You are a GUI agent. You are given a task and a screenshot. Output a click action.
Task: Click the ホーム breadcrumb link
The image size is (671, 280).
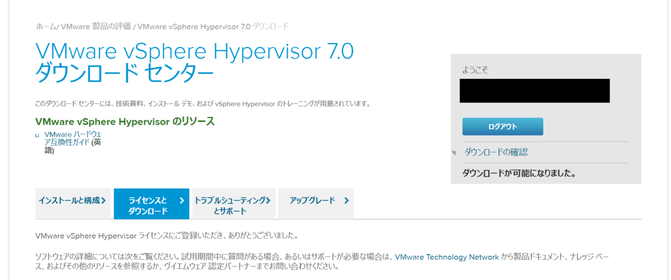(46, 26)
